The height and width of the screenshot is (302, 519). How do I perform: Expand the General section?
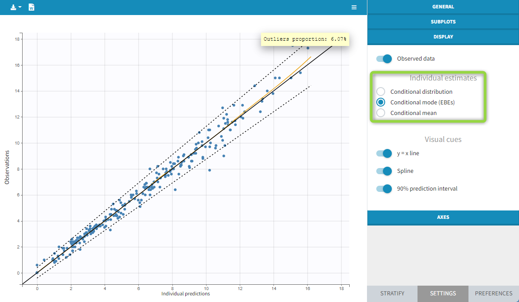[x=443, y=7]
